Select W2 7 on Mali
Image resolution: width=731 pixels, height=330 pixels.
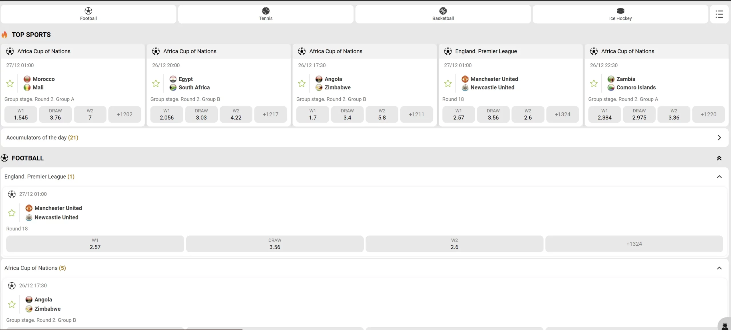click(90, 114)
